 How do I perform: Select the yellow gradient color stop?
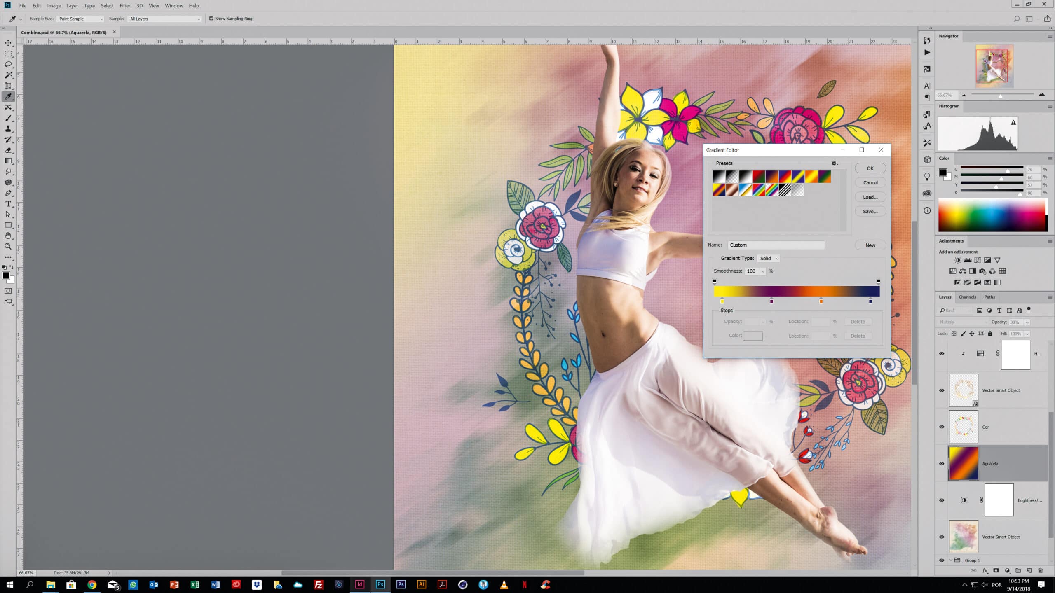[722, 301]
